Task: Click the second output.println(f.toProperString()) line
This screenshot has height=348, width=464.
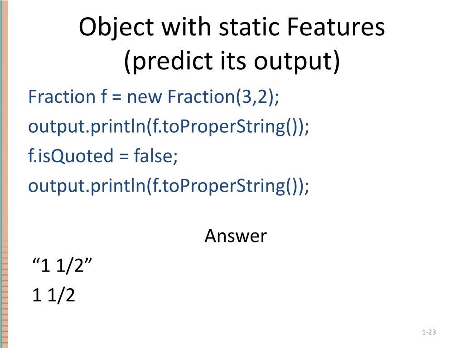Action: point(169,186)
